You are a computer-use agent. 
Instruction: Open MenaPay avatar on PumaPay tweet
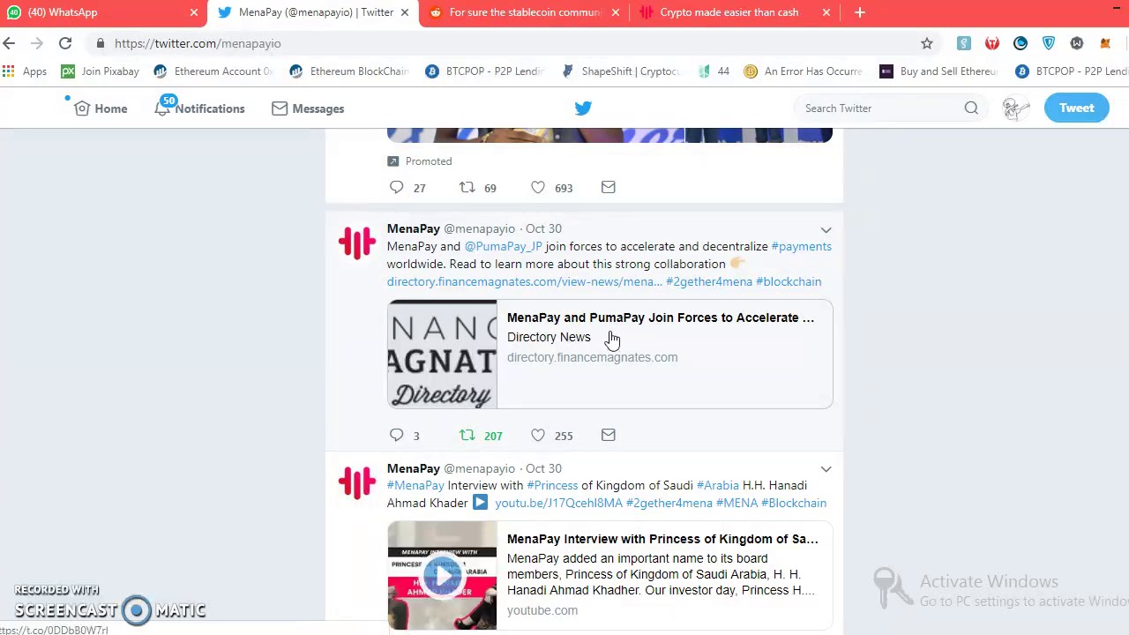tap(357, 243)
